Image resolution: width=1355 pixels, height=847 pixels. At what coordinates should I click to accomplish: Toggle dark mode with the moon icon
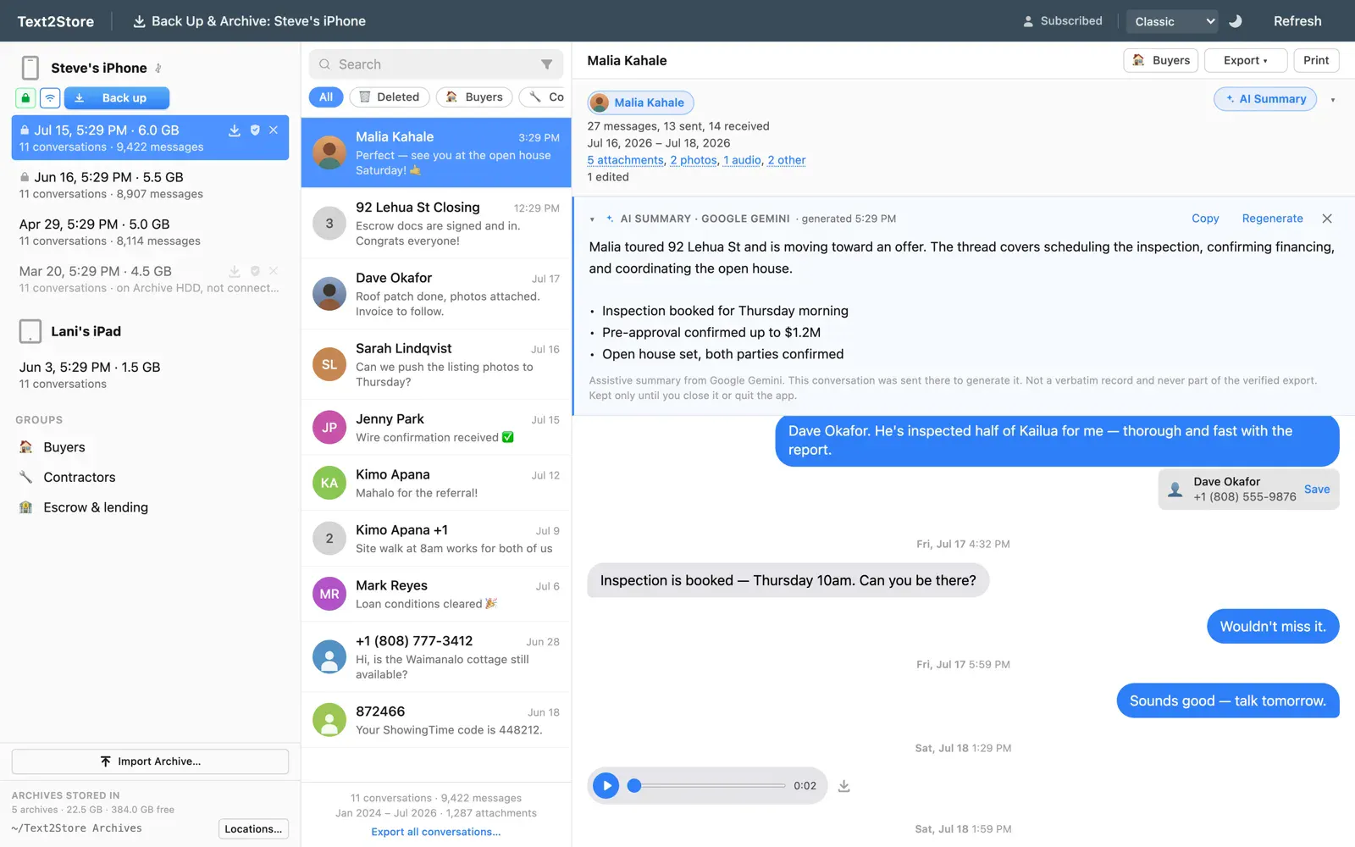(x=1236, y=21)
